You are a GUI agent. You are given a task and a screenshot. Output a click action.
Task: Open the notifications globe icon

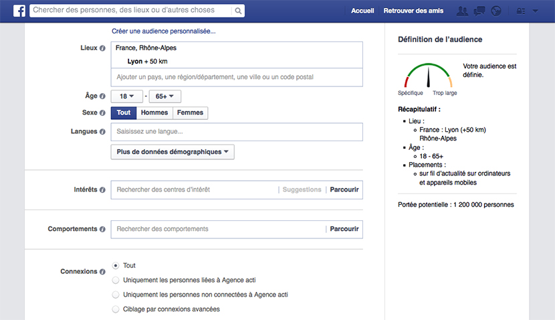point(495,11)
